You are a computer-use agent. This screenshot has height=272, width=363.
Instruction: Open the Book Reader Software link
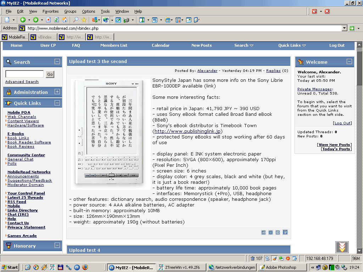point(29,142)
